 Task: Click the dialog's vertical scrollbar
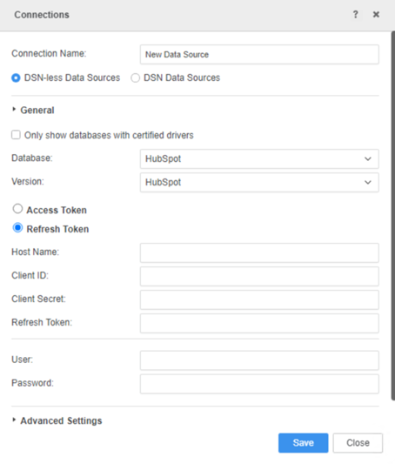pyautogui.click(x=393, y=216)
